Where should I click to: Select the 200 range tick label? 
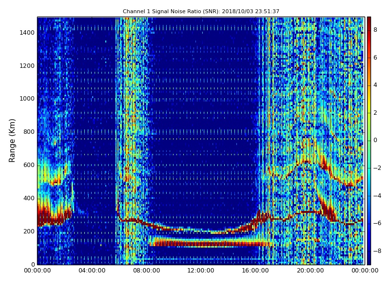tap(29, 231)
